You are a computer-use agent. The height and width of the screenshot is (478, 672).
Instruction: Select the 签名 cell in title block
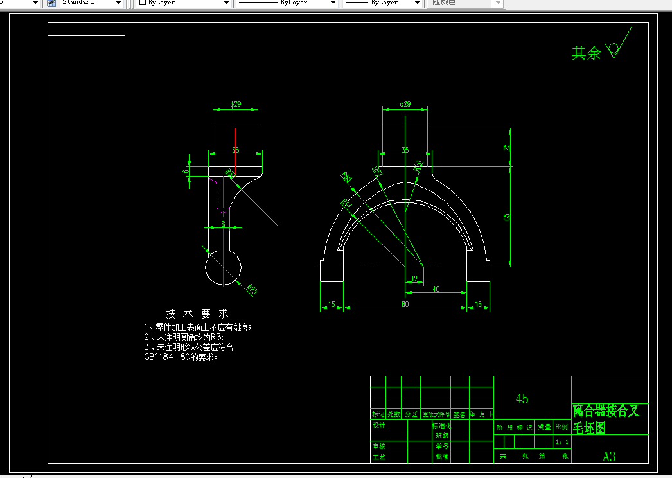pos(459,414)
